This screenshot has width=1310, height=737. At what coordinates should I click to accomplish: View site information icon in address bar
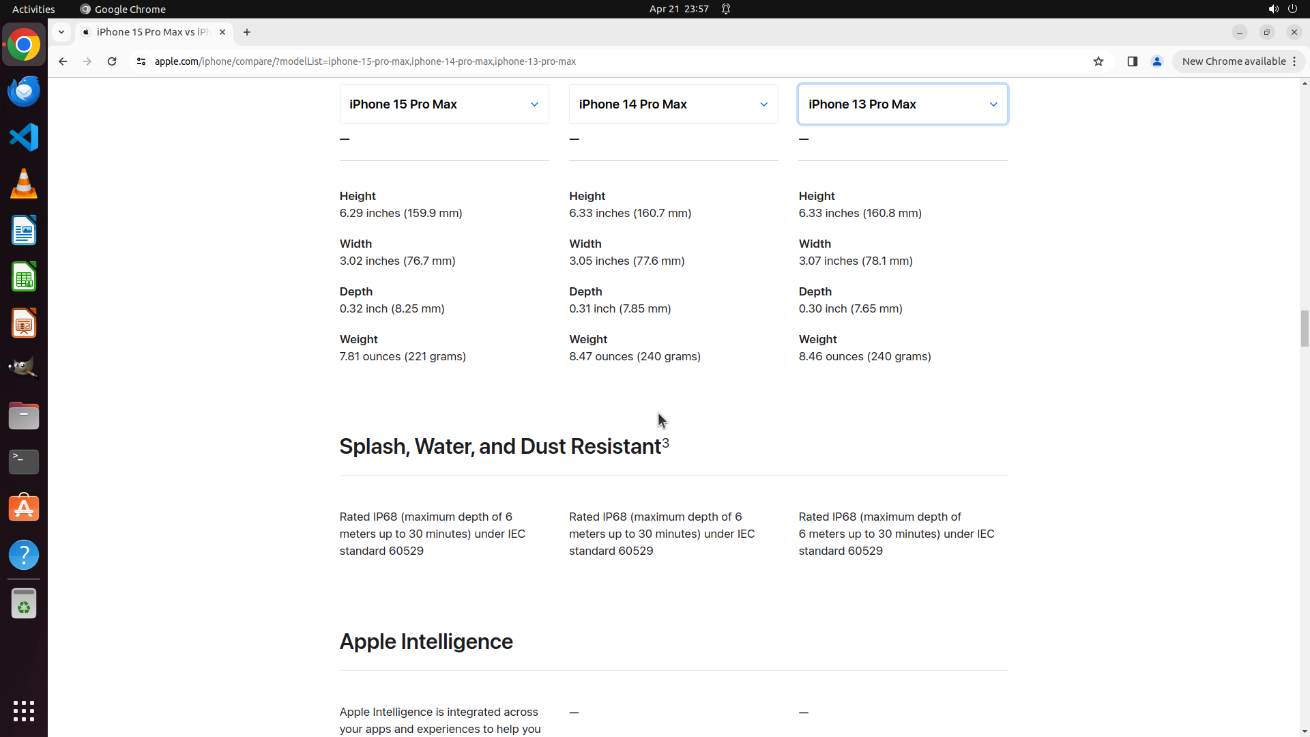(x=141, y=61)
